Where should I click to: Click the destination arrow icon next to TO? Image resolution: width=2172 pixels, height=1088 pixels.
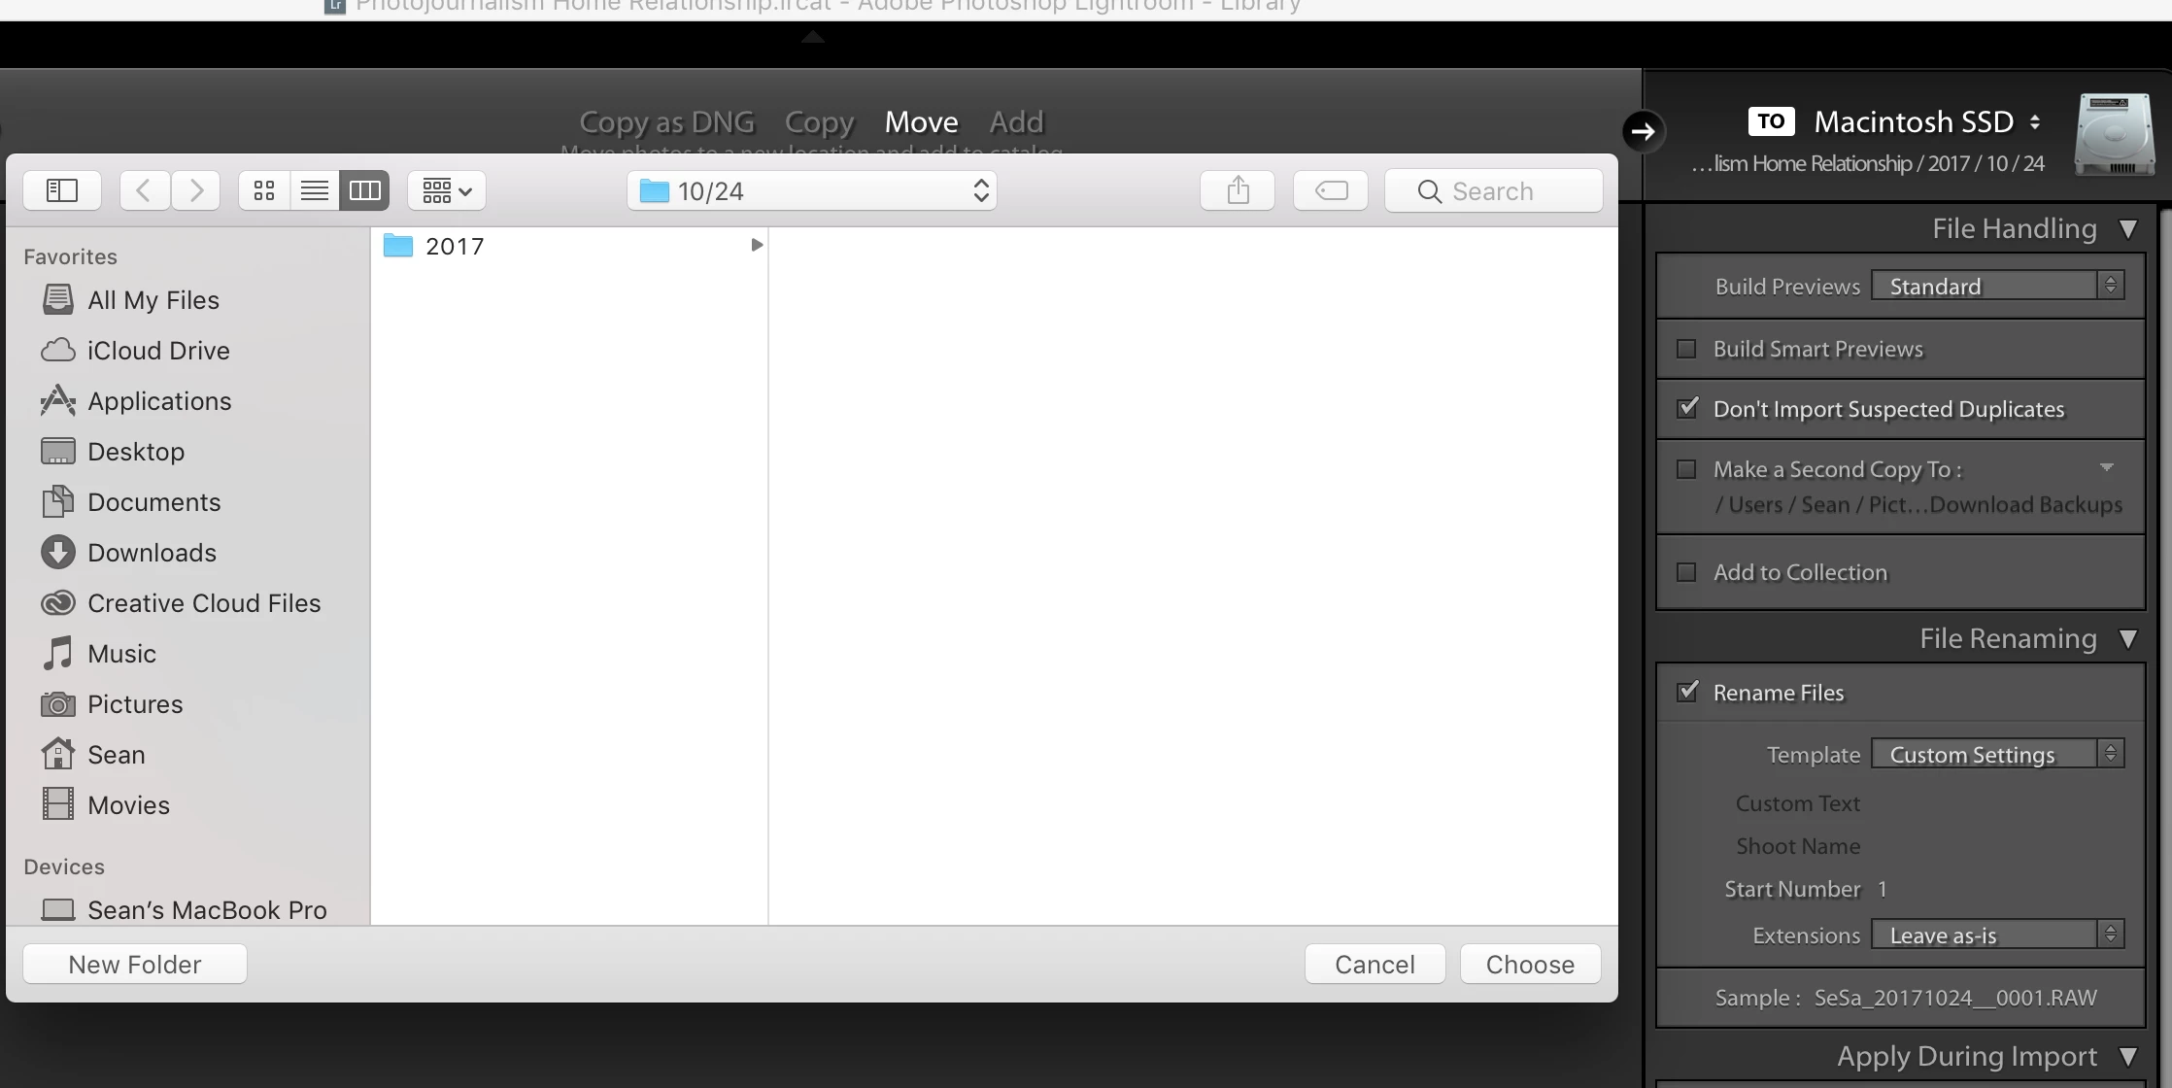[x=1643, y=131]
